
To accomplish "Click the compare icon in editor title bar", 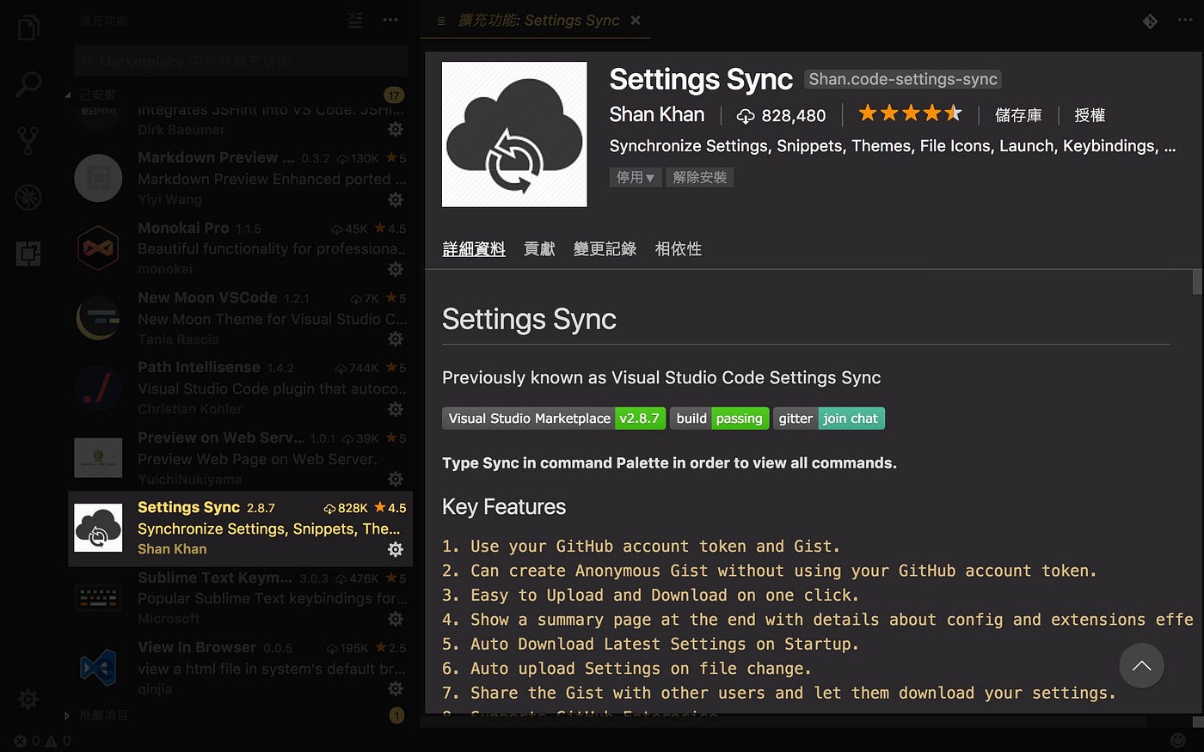I will coord(1150,21).
